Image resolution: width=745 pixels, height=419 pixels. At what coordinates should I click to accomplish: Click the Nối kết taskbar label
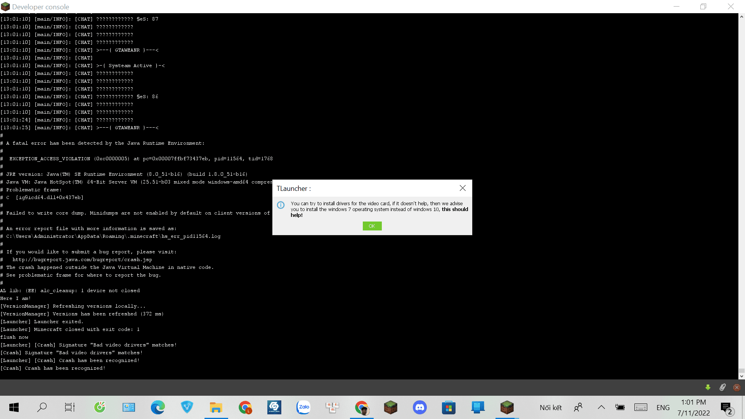click(551, 407)
